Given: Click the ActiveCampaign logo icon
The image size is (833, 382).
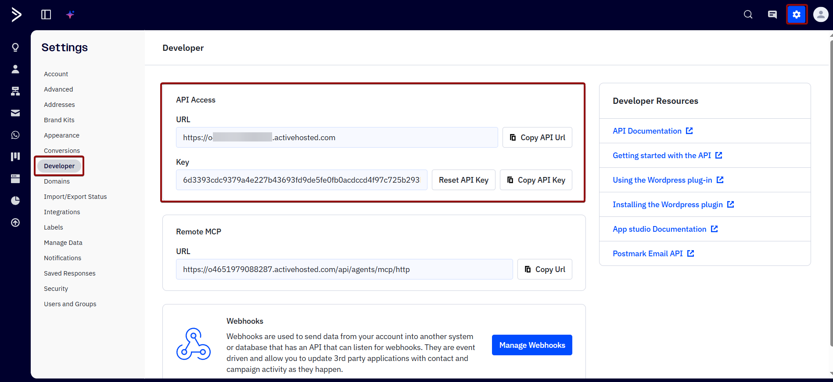Looking at the screenshot, I should click(16, 15).
